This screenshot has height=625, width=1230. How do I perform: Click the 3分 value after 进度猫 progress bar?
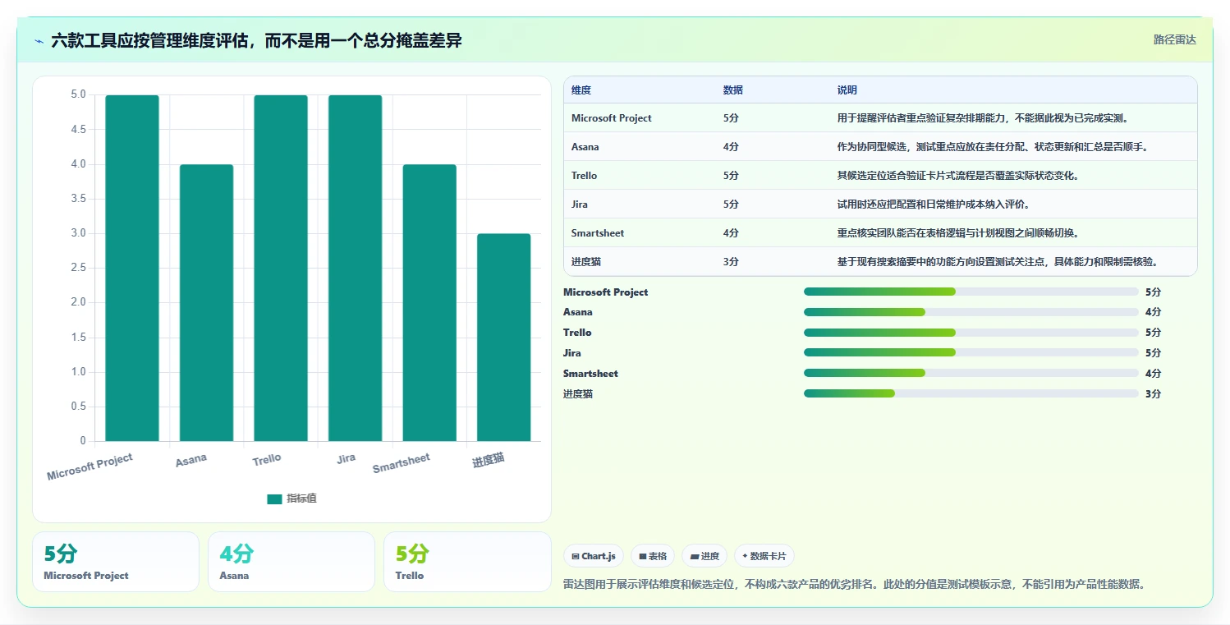pyautogui.click(x=1153, y=393)
